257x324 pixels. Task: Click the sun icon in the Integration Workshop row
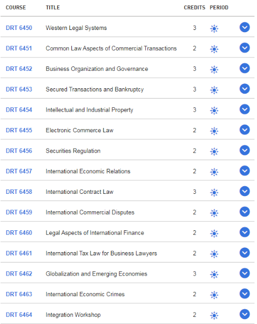click(x=214, y=315)
